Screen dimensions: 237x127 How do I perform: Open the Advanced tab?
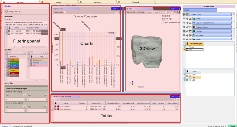click(135, 2)
